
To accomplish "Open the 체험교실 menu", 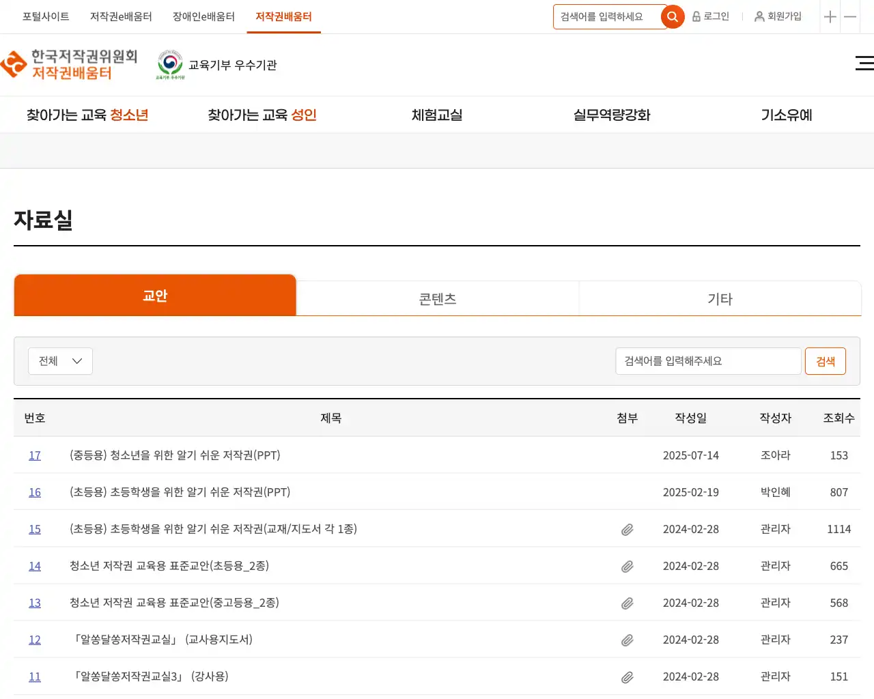I will pos(437,115).
